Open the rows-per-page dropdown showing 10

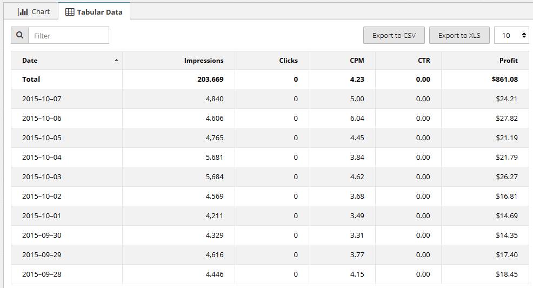click(511, 35)
